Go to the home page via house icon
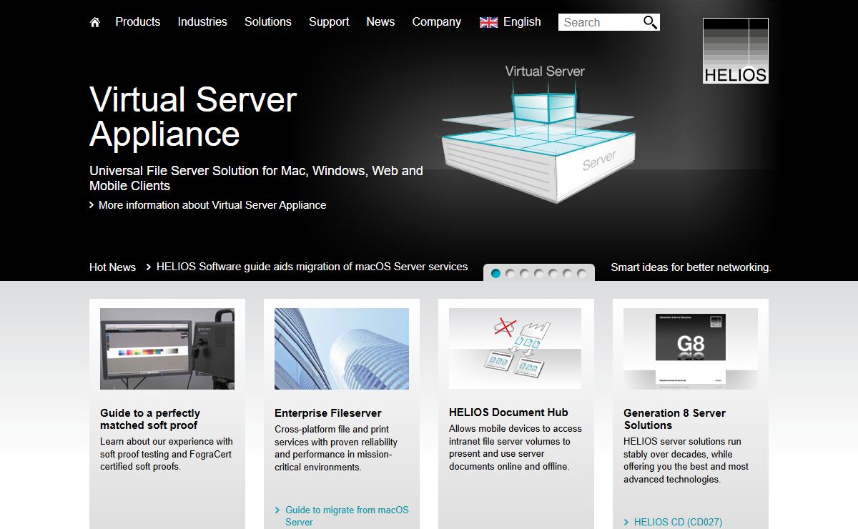Screen dimensions: 858x529 click(x=95, y=22)
